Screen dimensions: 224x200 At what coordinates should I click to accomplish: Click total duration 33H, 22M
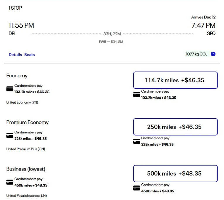point(112,34)
